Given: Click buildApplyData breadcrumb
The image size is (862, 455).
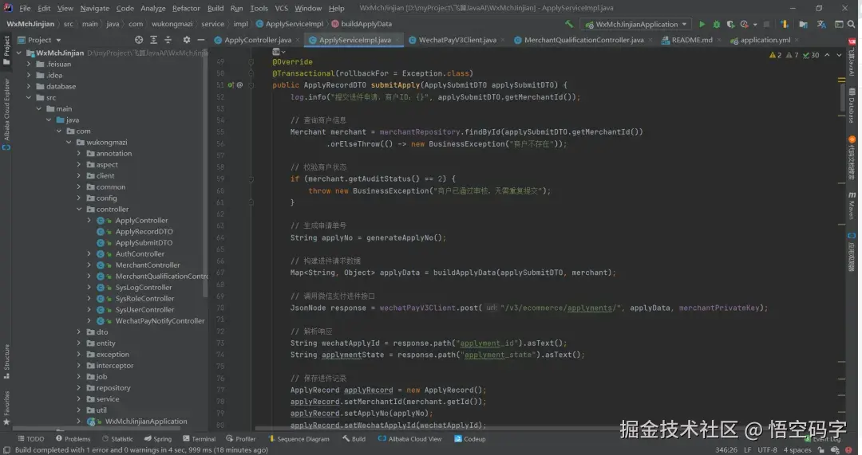Looking at the screenshot, I should click(x=362, y=24).
